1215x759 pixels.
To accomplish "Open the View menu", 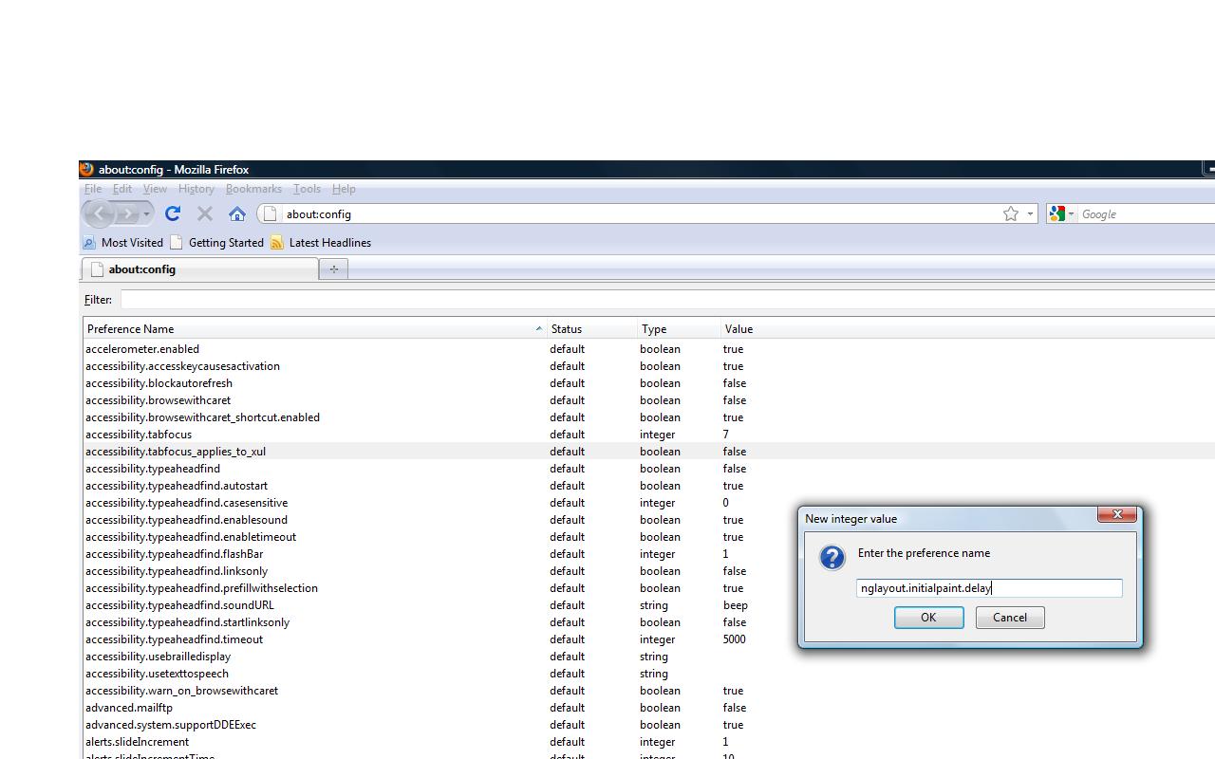I will pos(155,189).
